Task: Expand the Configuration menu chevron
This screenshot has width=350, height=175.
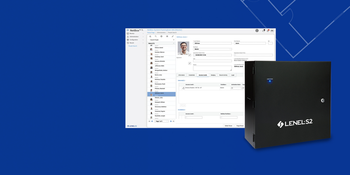Action: coord(143,40)
